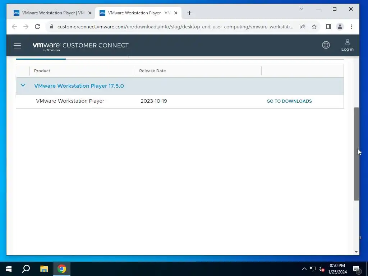Click the page vertical scrollbar thumb
Viewport: 368px width, 276px height.
356,154
